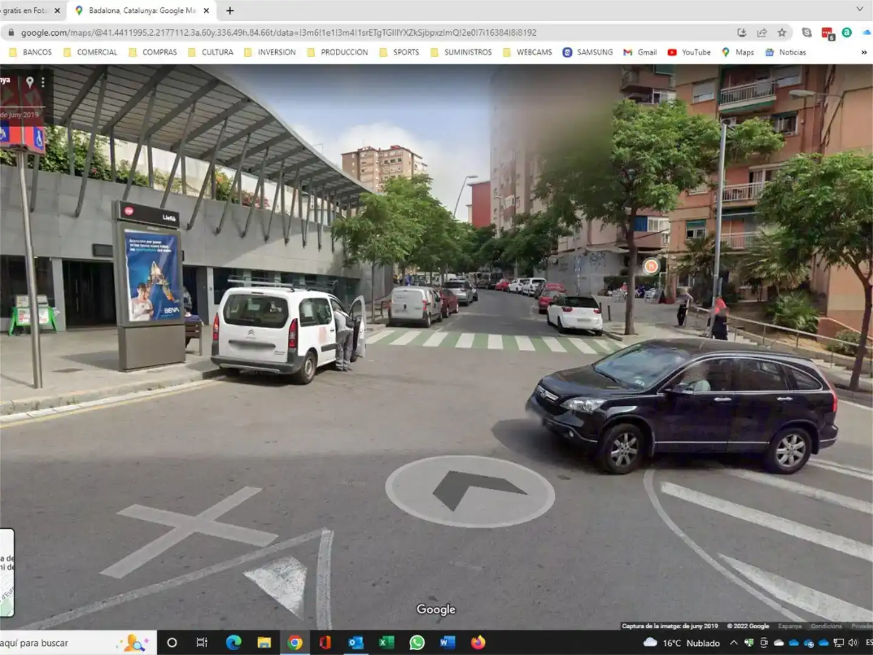Screen dimensions: 873x655
Task: Open the Street View three-dot menu
Action: click(42, 81)
